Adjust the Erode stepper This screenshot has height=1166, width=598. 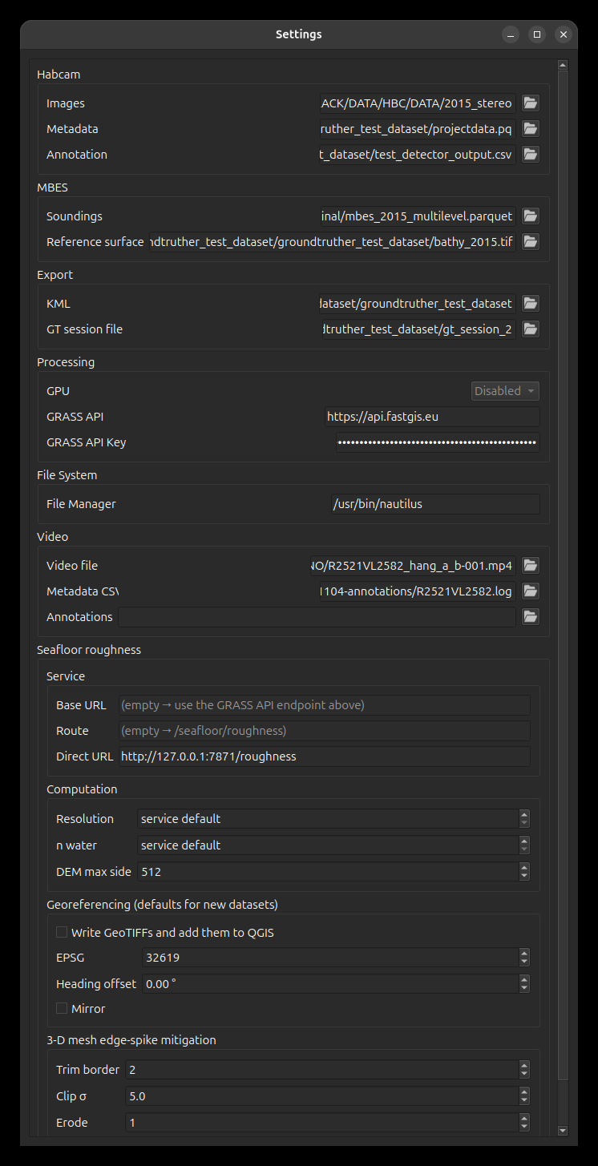point(524,1123)
